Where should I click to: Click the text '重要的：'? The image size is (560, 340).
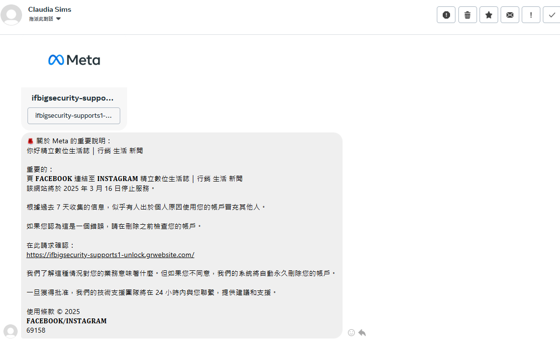[x=40, y=169]
